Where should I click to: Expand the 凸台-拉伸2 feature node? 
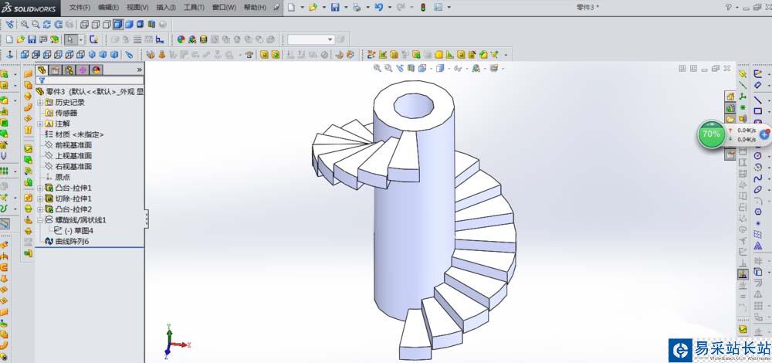(40, 209)
